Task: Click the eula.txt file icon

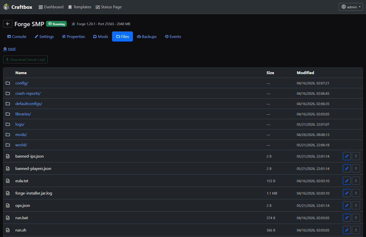Action: click(x=8, y=181)
